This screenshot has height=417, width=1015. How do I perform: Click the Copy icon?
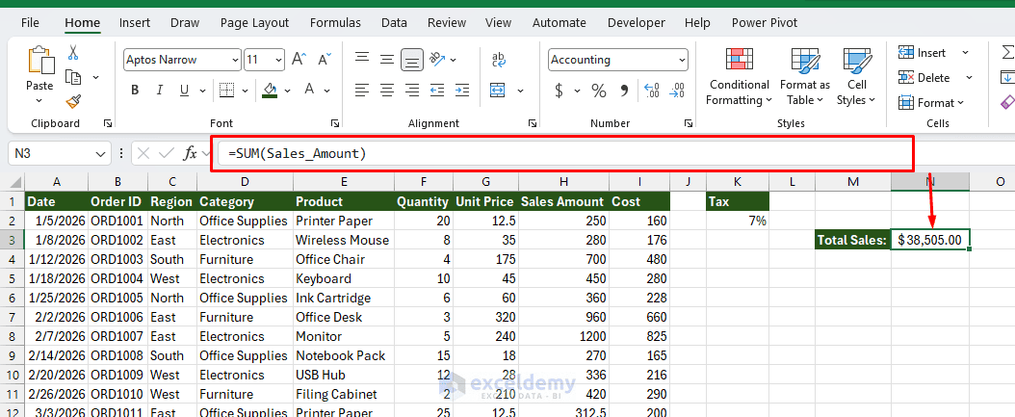click(x=73, y=78)
